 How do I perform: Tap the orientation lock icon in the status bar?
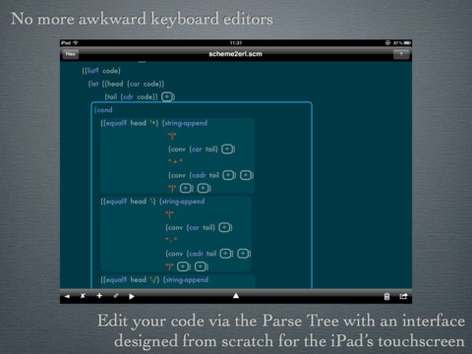click(387, 43)
